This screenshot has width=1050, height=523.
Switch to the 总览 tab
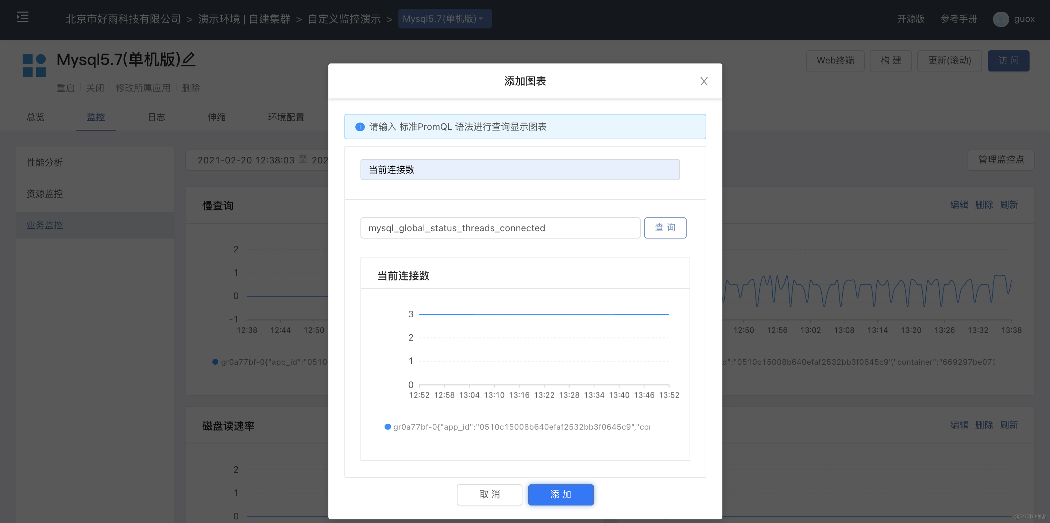tap(35, 117)
